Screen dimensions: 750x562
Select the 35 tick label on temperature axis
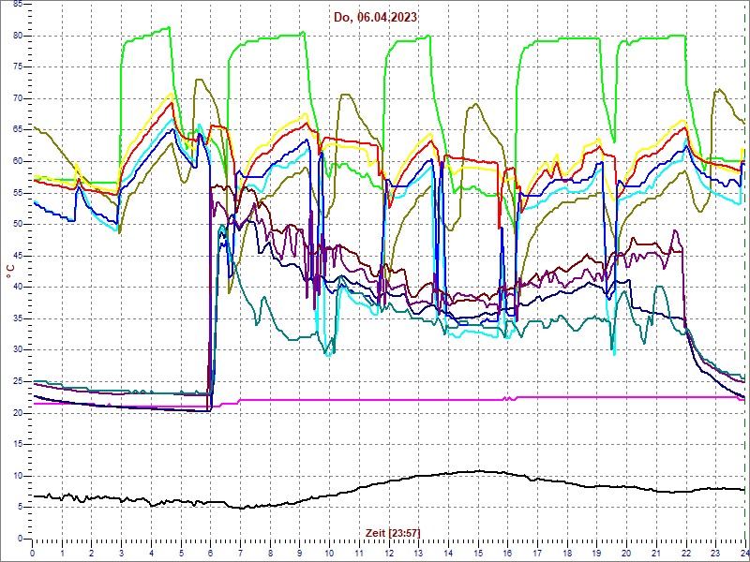(x=17, y=318)
